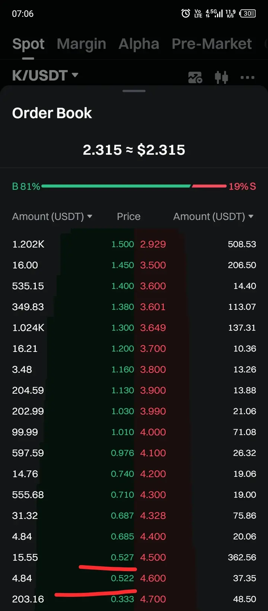The image size is (268, 611).
Task: Open right Amount (USDT) unit dropdown
Action: tap(213, 217)
